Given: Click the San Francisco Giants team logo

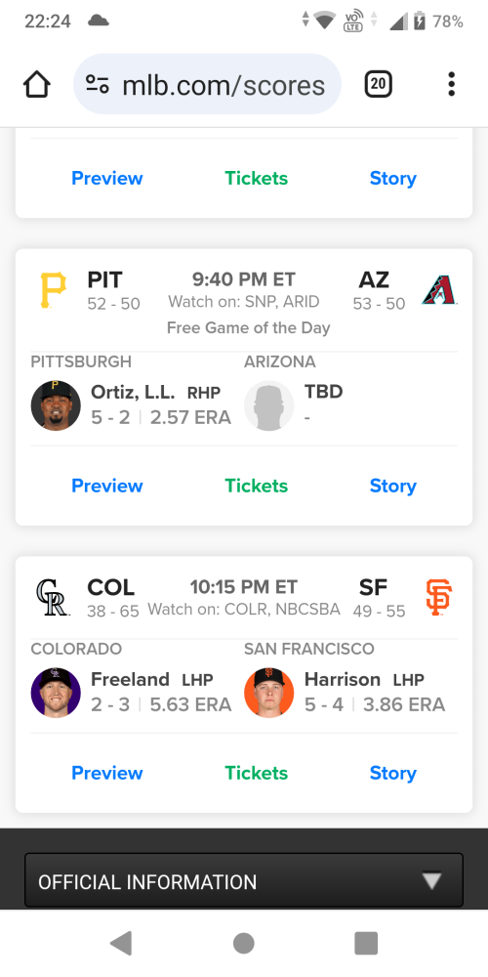Looking at the screenshot, I should (x=439, y=598).
